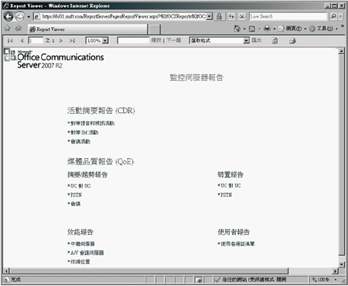Open a new blank tab
Screen dimensions: 348x286
tap(154, 29)
